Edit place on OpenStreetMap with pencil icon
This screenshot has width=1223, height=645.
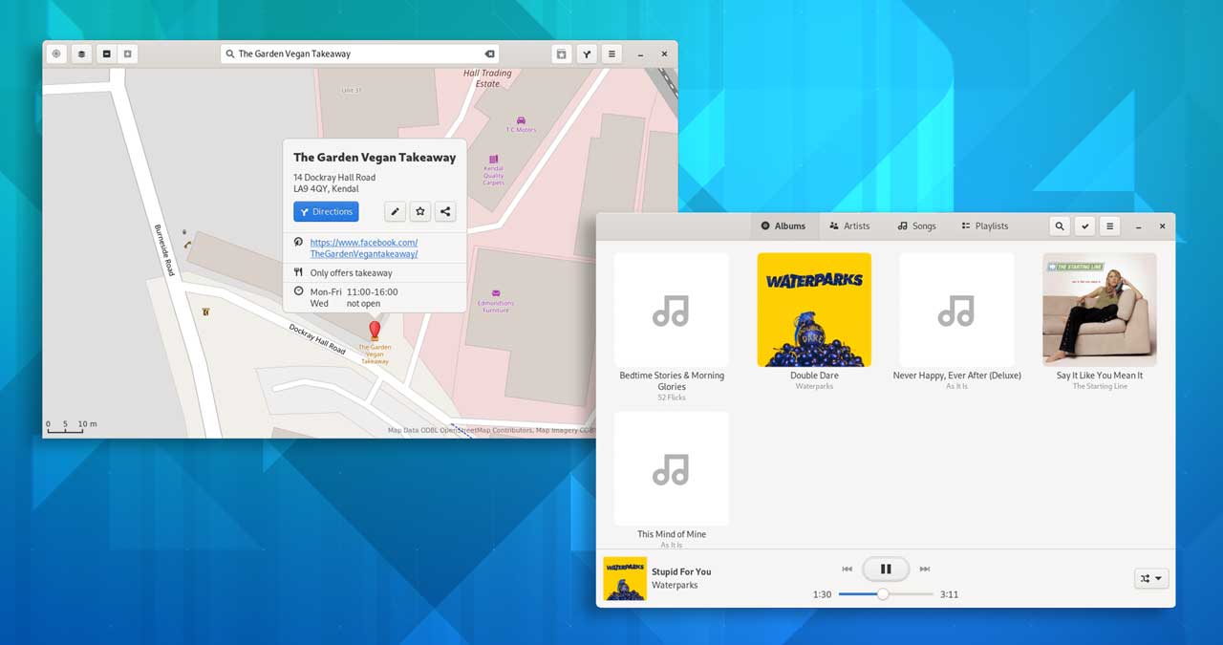[395, 212]
